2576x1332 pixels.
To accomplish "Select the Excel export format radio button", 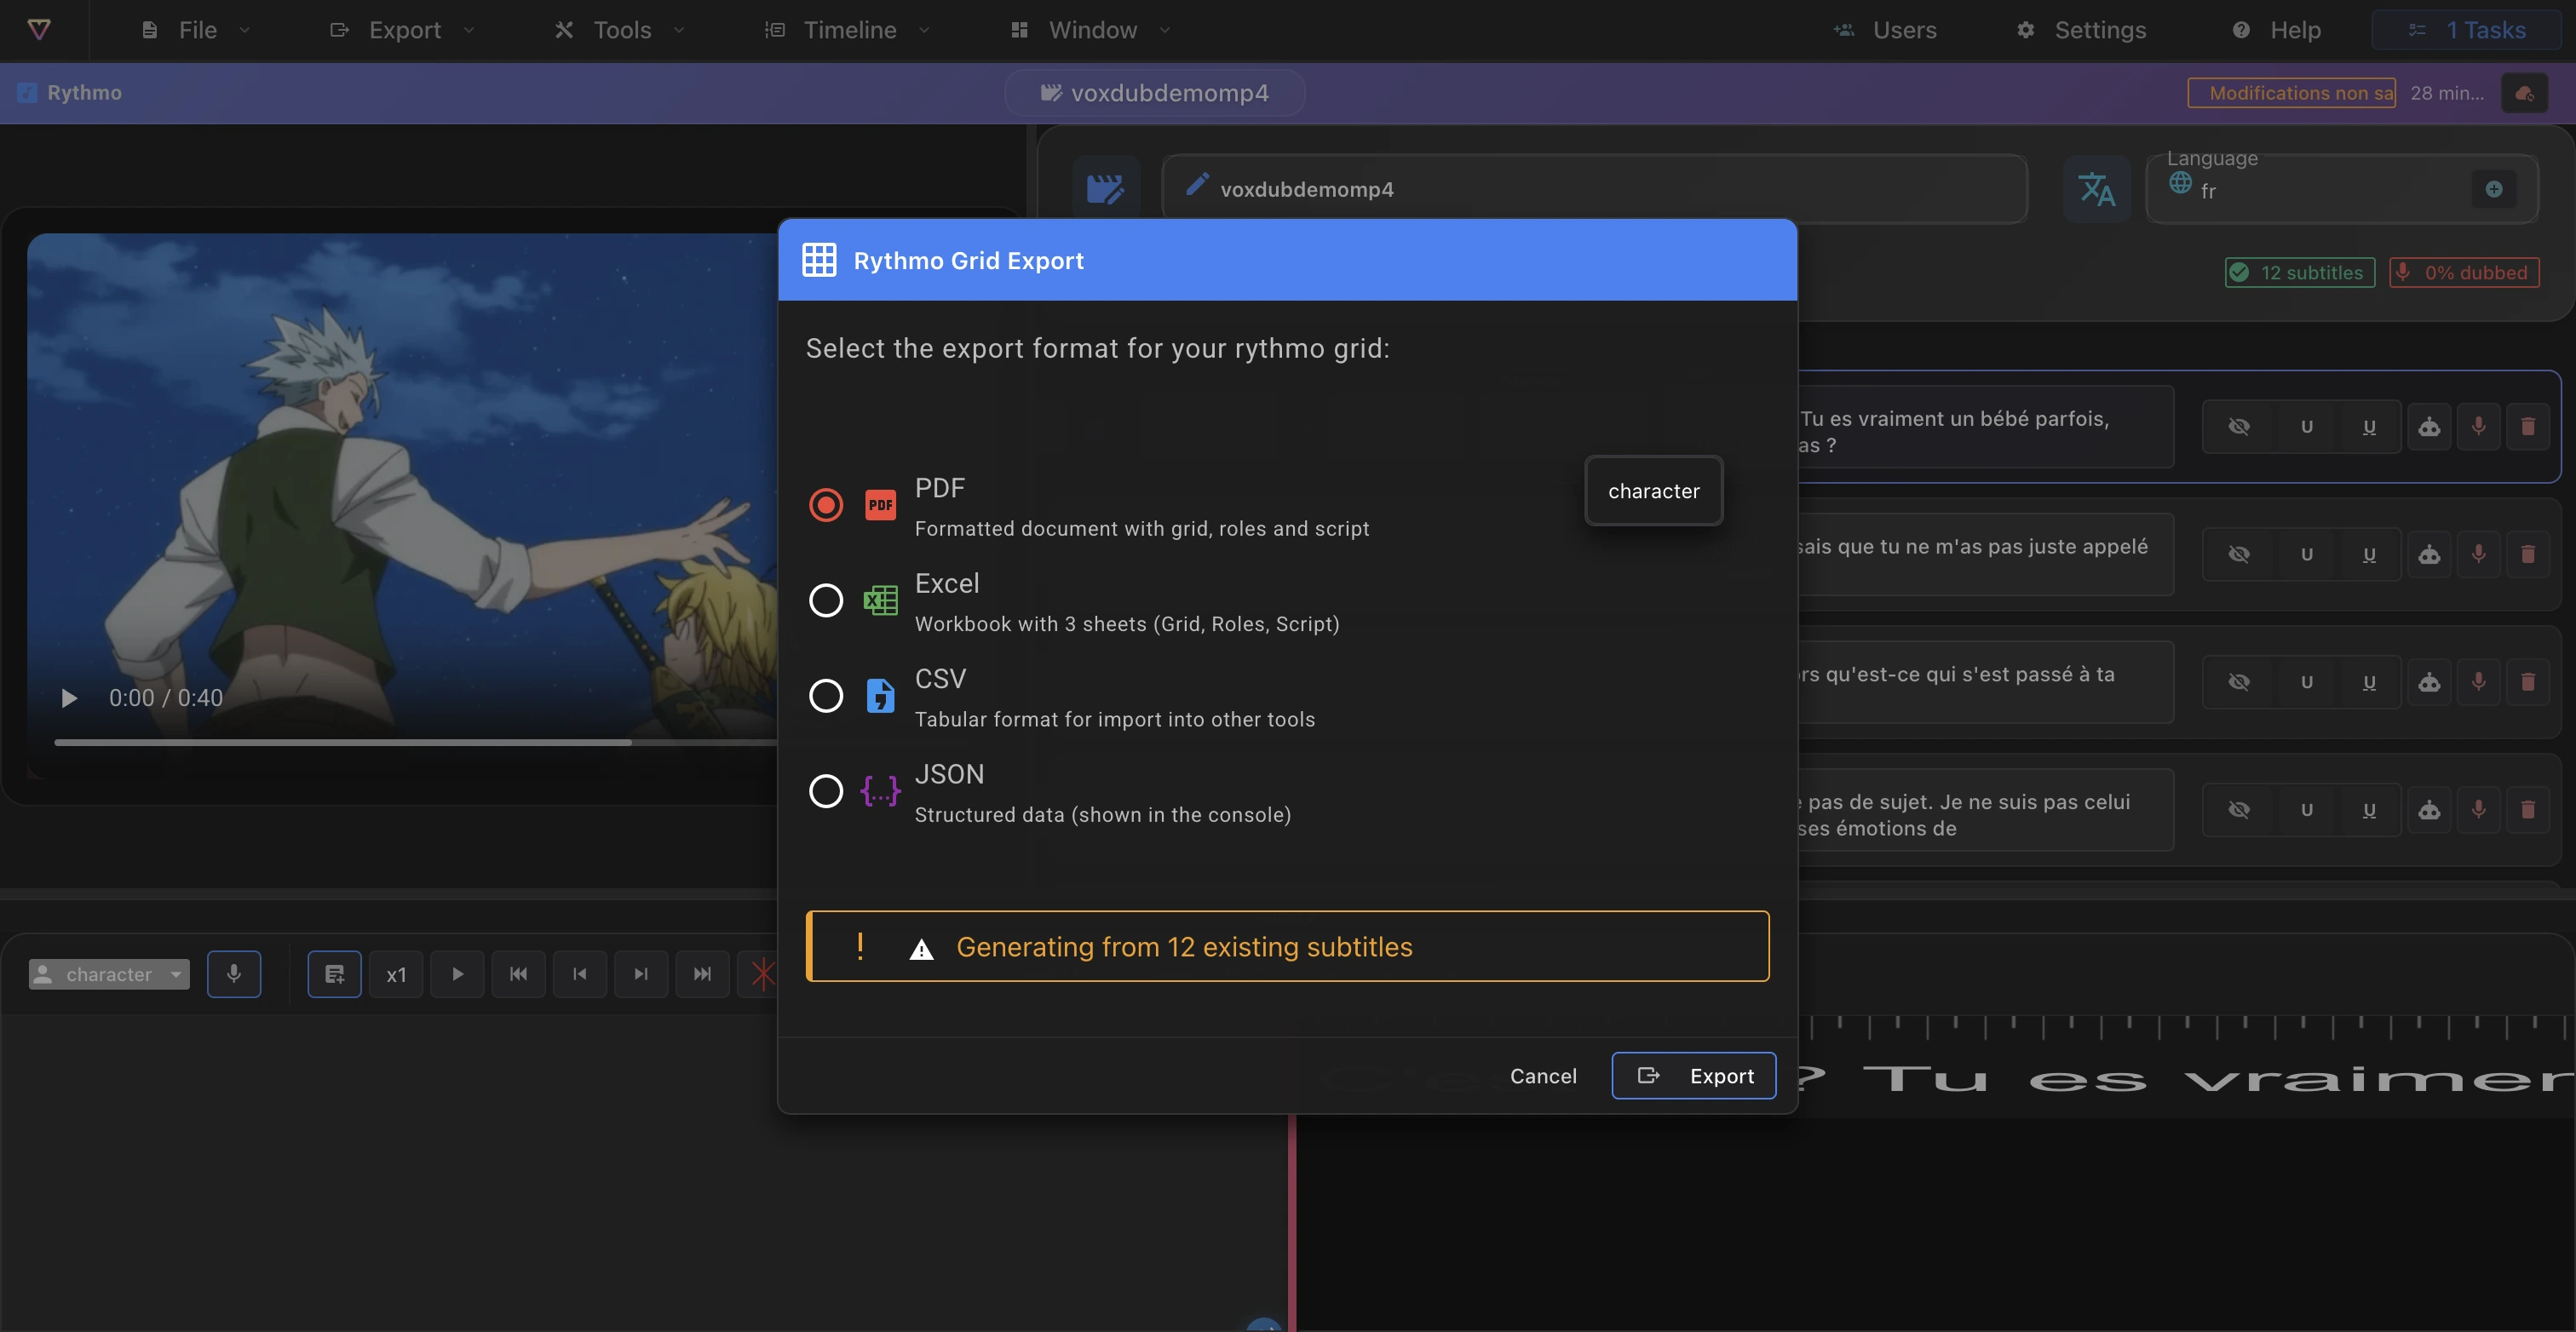I will coord(826,600).
